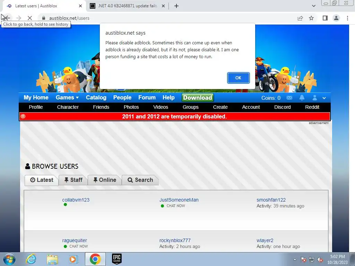
Task: Open a new tab with plus button
Action: click(176, 6)
